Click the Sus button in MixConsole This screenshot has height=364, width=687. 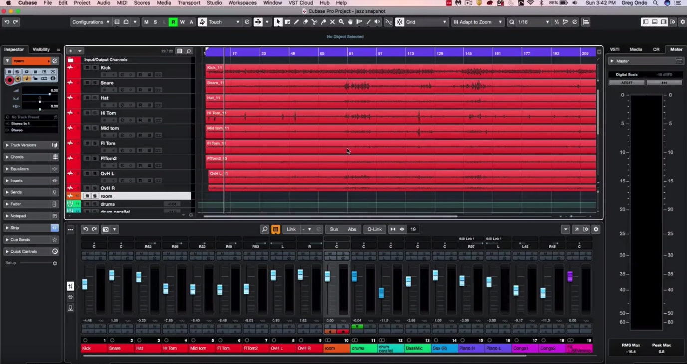point(334,229)
